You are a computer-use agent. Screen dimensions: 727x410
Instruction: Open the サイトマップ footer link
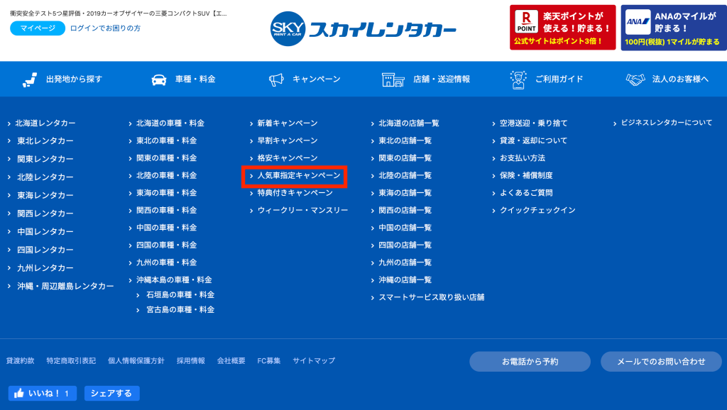point(314,360)
